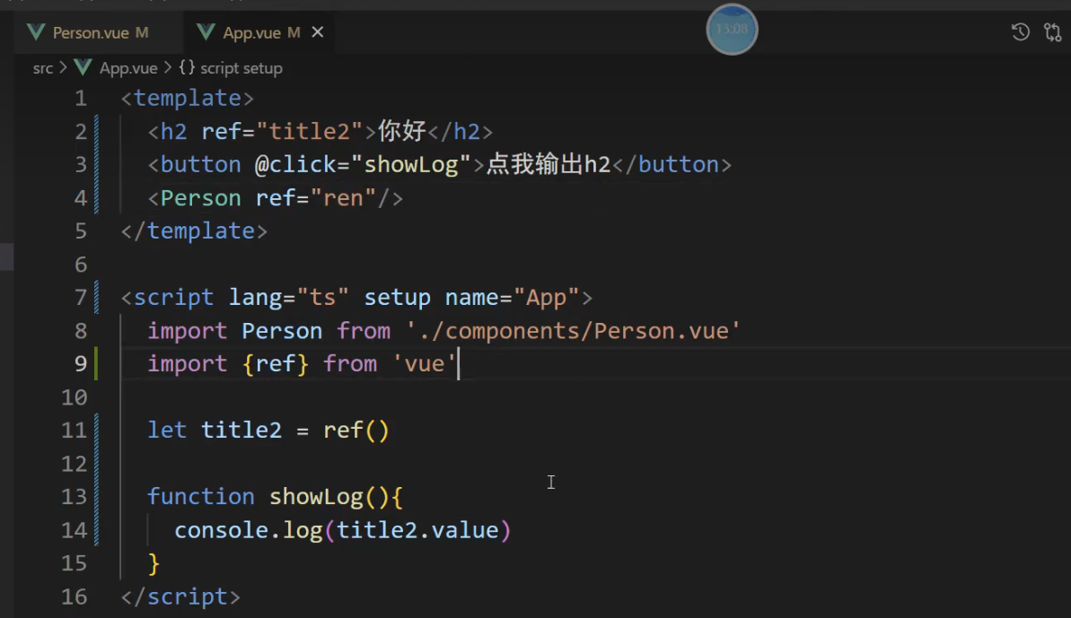Click the src breadcrumb
1071x618 pixels.
(42, 68)
